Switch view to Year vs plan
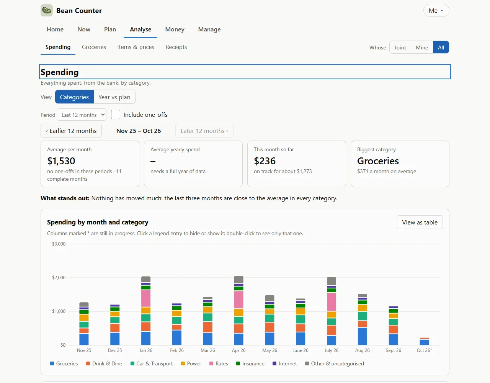Image resolution: width=490 pixels, height=383 pixels. pos(114,97)
